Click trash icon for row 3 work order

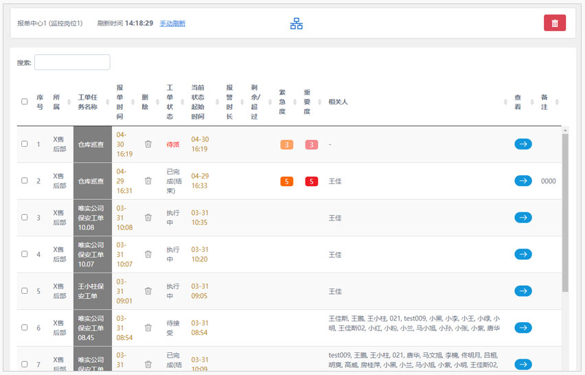(x=148, y=218)
